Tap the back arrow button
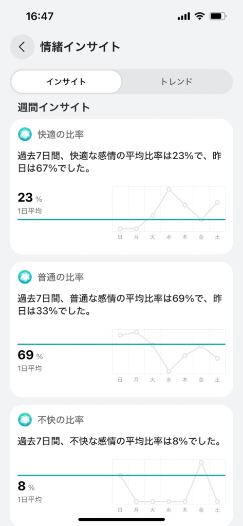 click(22, 47)
